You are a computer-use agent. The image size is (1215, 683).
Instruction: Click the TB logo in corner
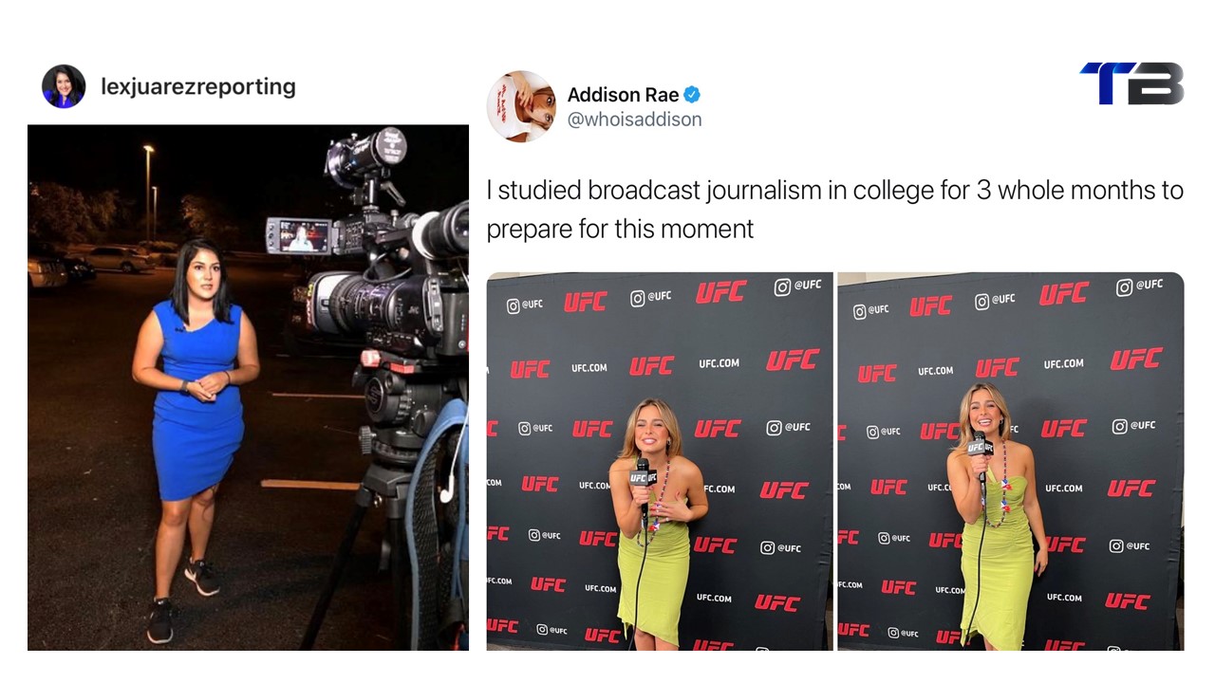(1131, 83)
